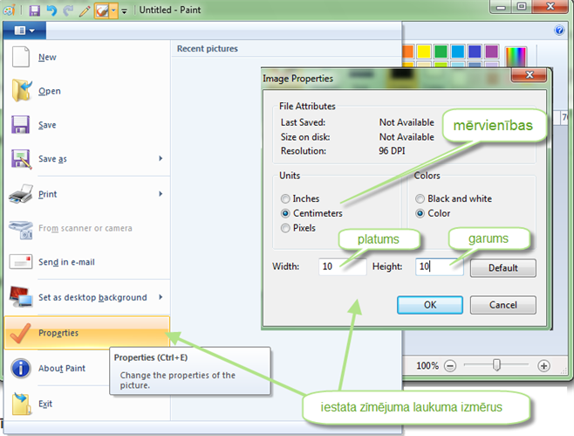Pick the yellow color swatch

[x=422, y=51]
